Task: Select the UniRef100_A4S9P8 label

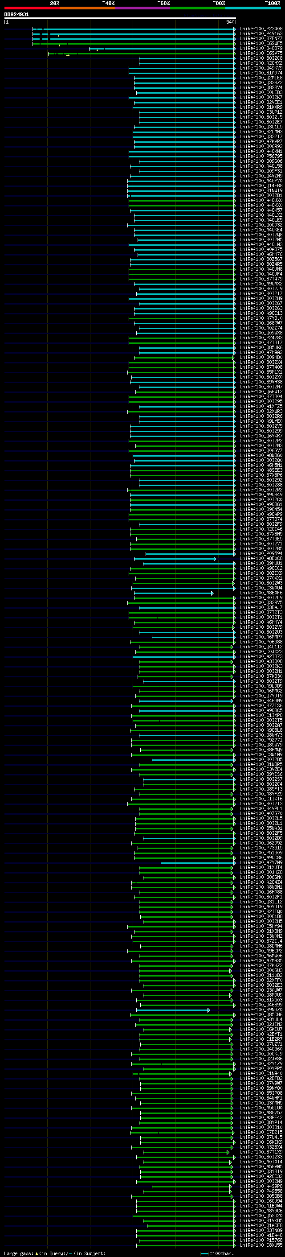Action: tap(261, 1186)
